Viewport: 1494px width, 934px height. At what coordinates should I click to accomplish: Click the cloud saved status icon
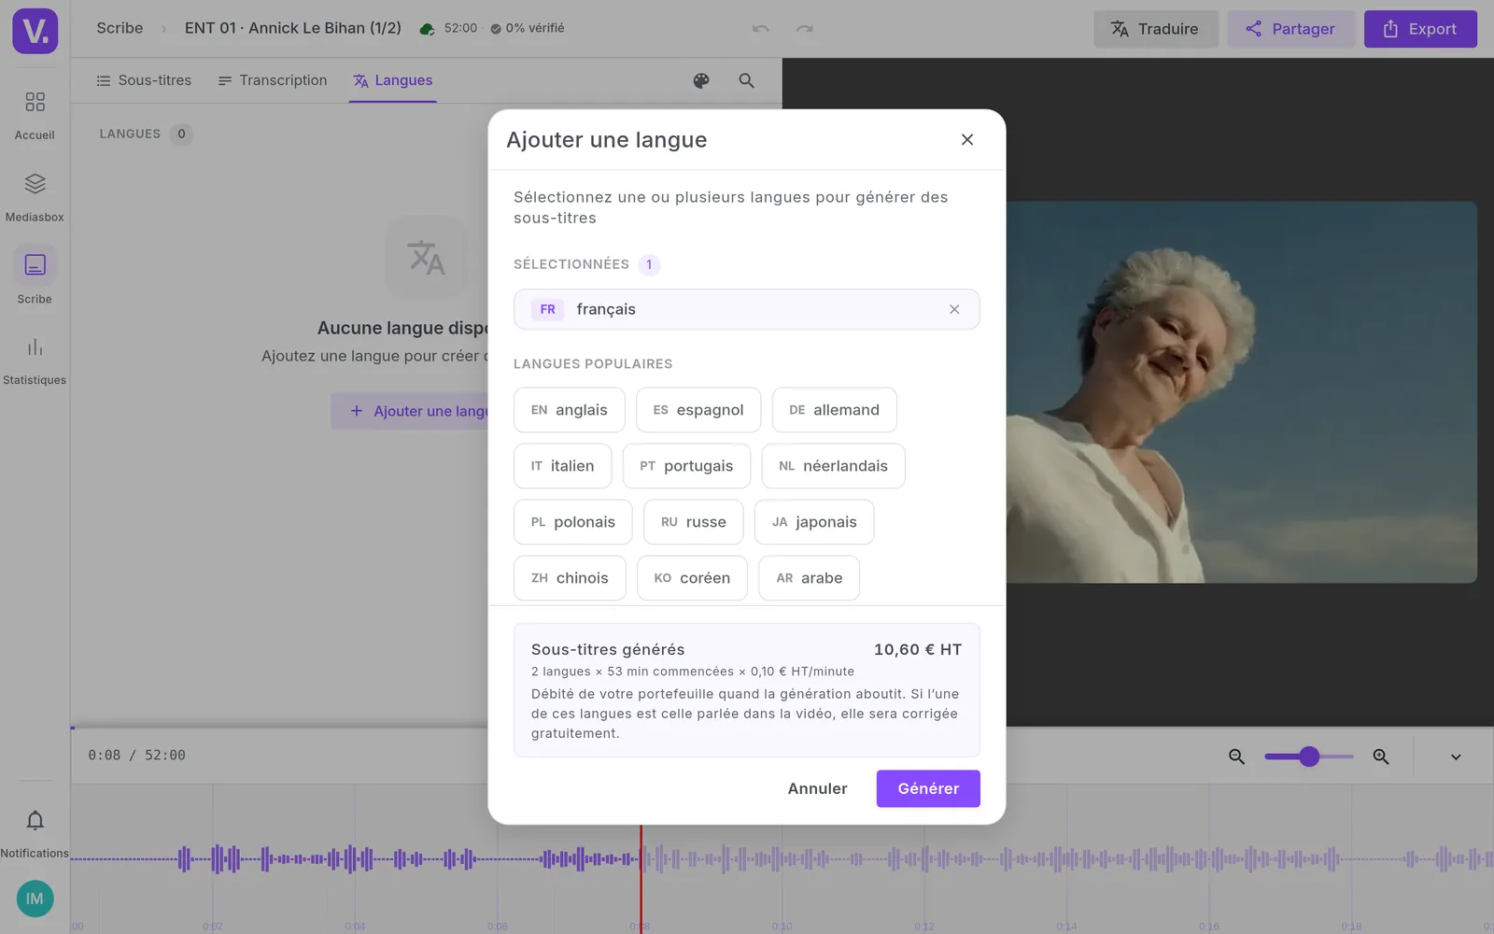pyautogui.click(x=427, y=29)
